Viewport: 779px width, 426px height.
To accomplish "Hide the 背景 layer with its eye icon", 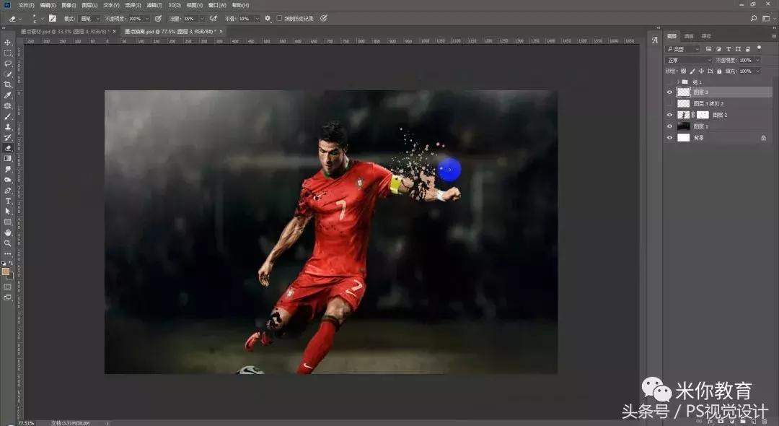I will 669,137.
